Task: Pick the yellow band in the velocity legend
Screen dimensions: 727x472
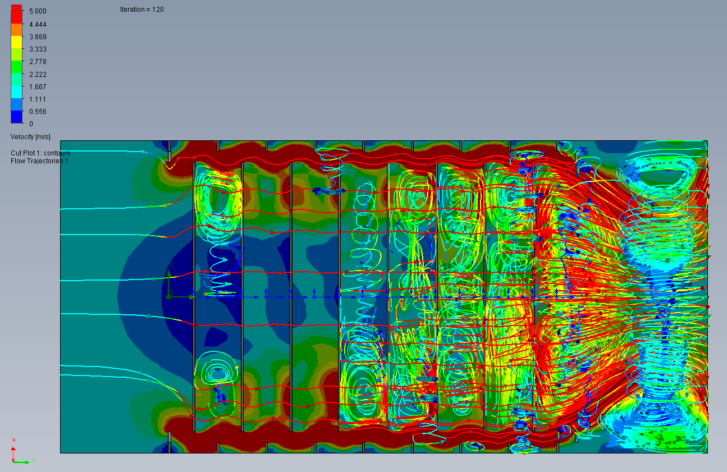Action: [x=17, y=41]
